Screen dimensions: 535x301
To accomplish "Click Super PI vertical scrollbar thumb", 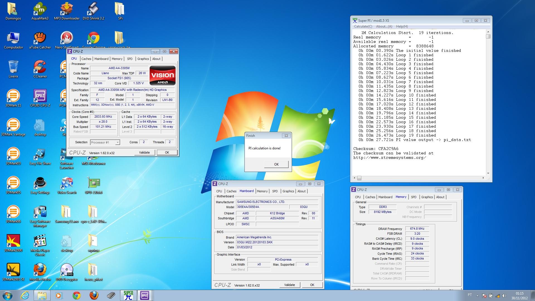I will point(488,37).
